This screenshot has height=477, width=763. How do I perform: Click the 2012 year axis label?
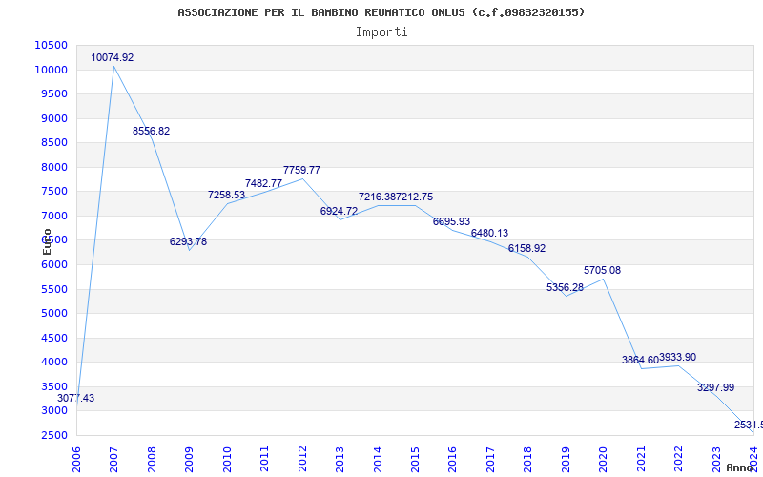[302, 459]
